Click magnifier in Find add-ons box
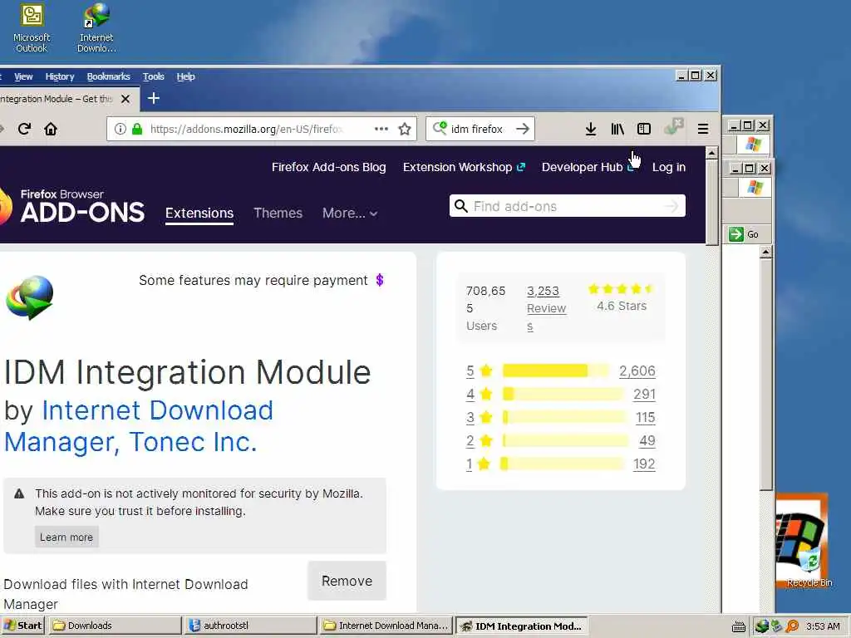This screenshot has height=638, width=851. (x=460, y=206)
